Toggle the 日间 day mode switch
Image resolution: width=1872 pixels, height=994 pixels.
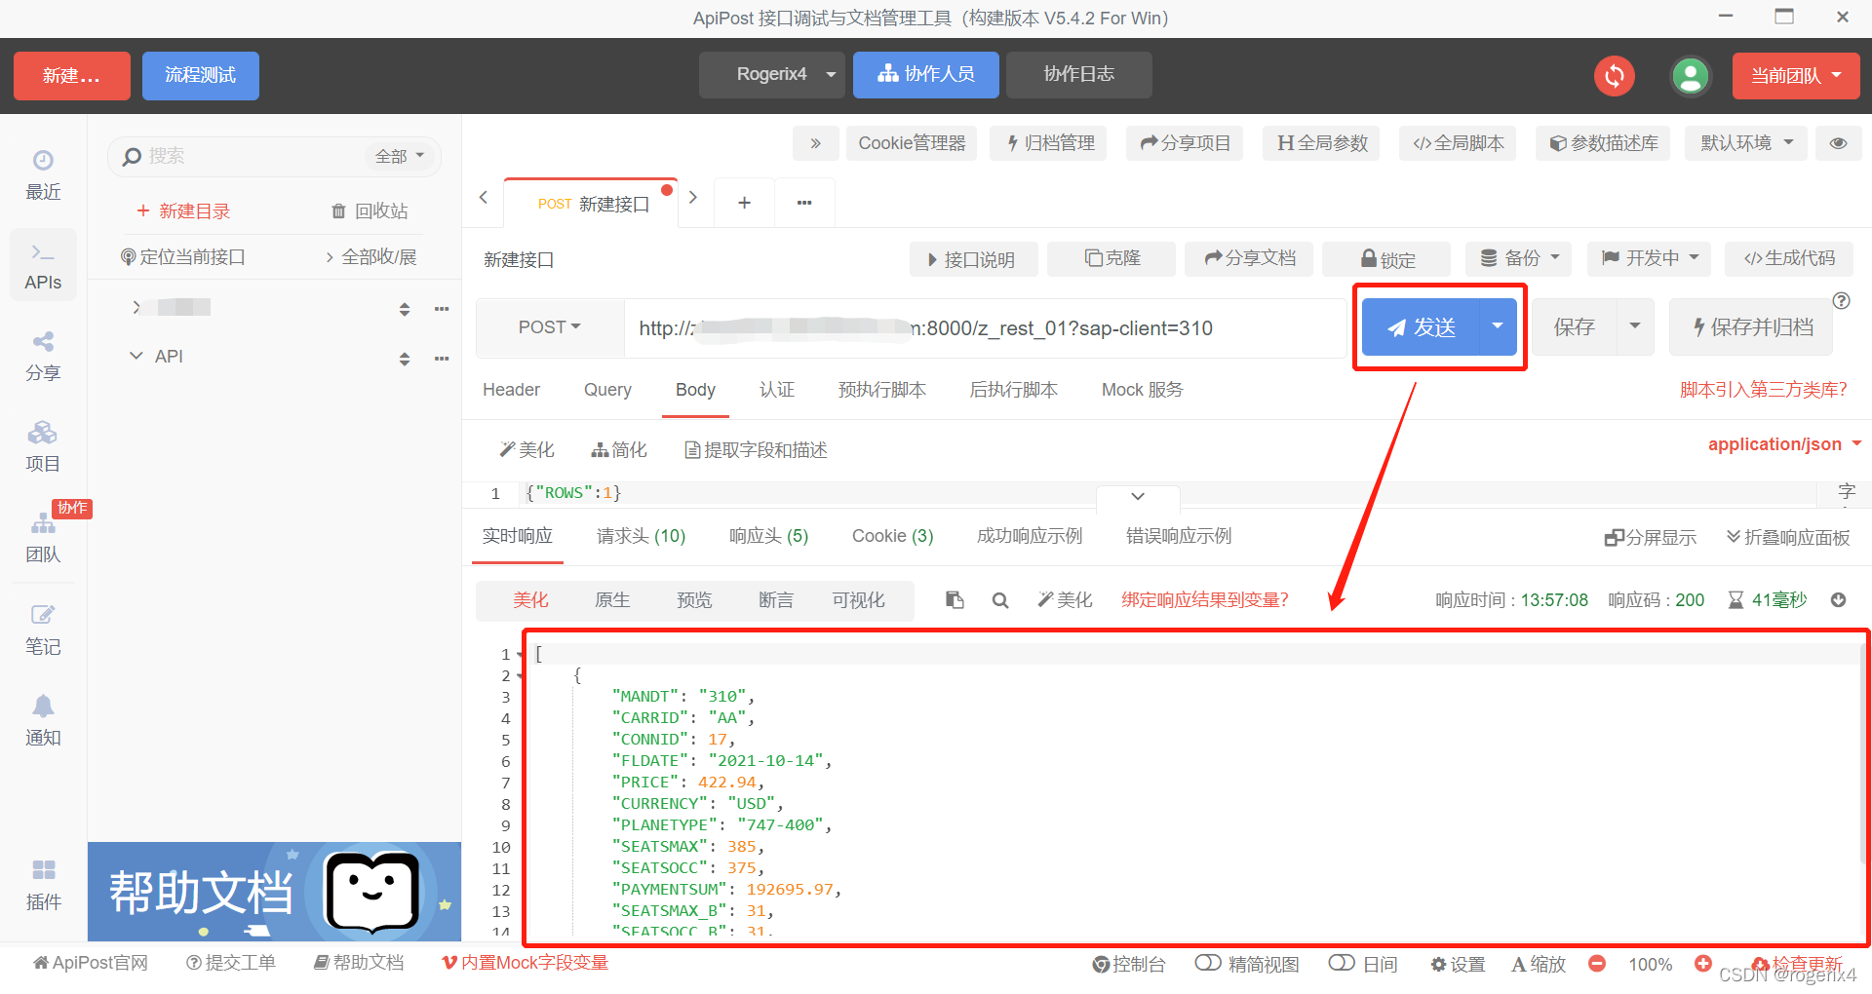pyautogui.click(x=1342, y=963)
